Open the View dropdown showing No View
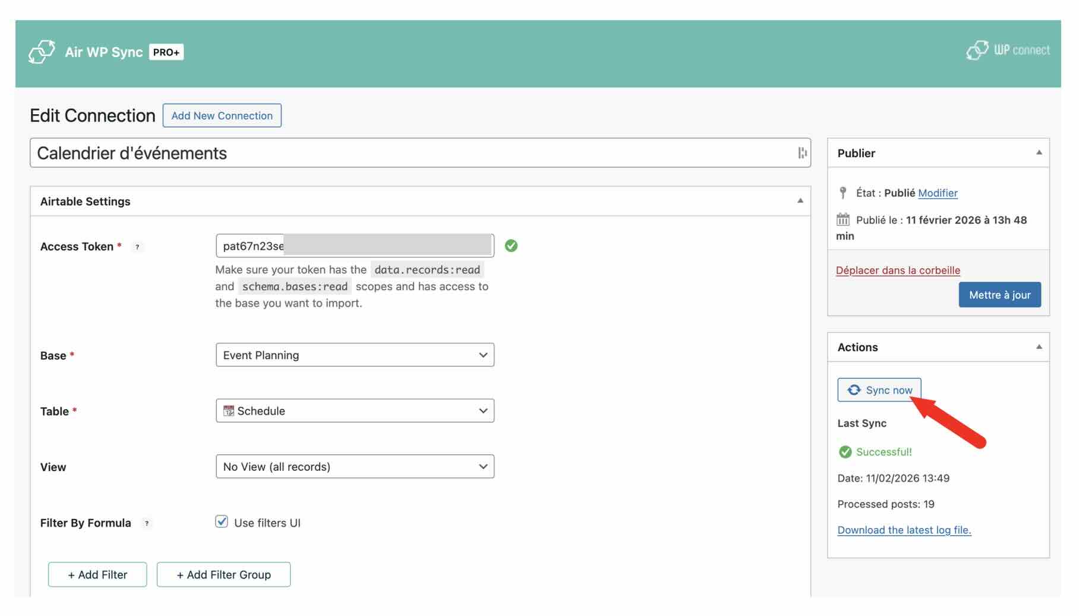This screenshot has height=616, width=1079. coord(355,467)
